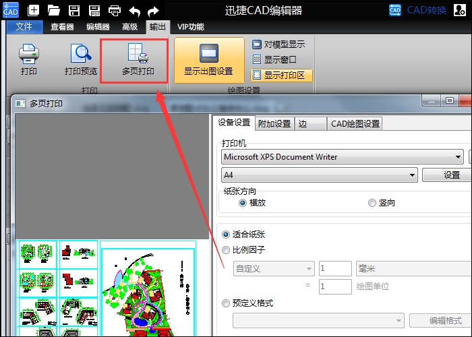This screenshot has width=472, height=337.
Task: Open the VIP功能 tab
Action: coord(191,27)
